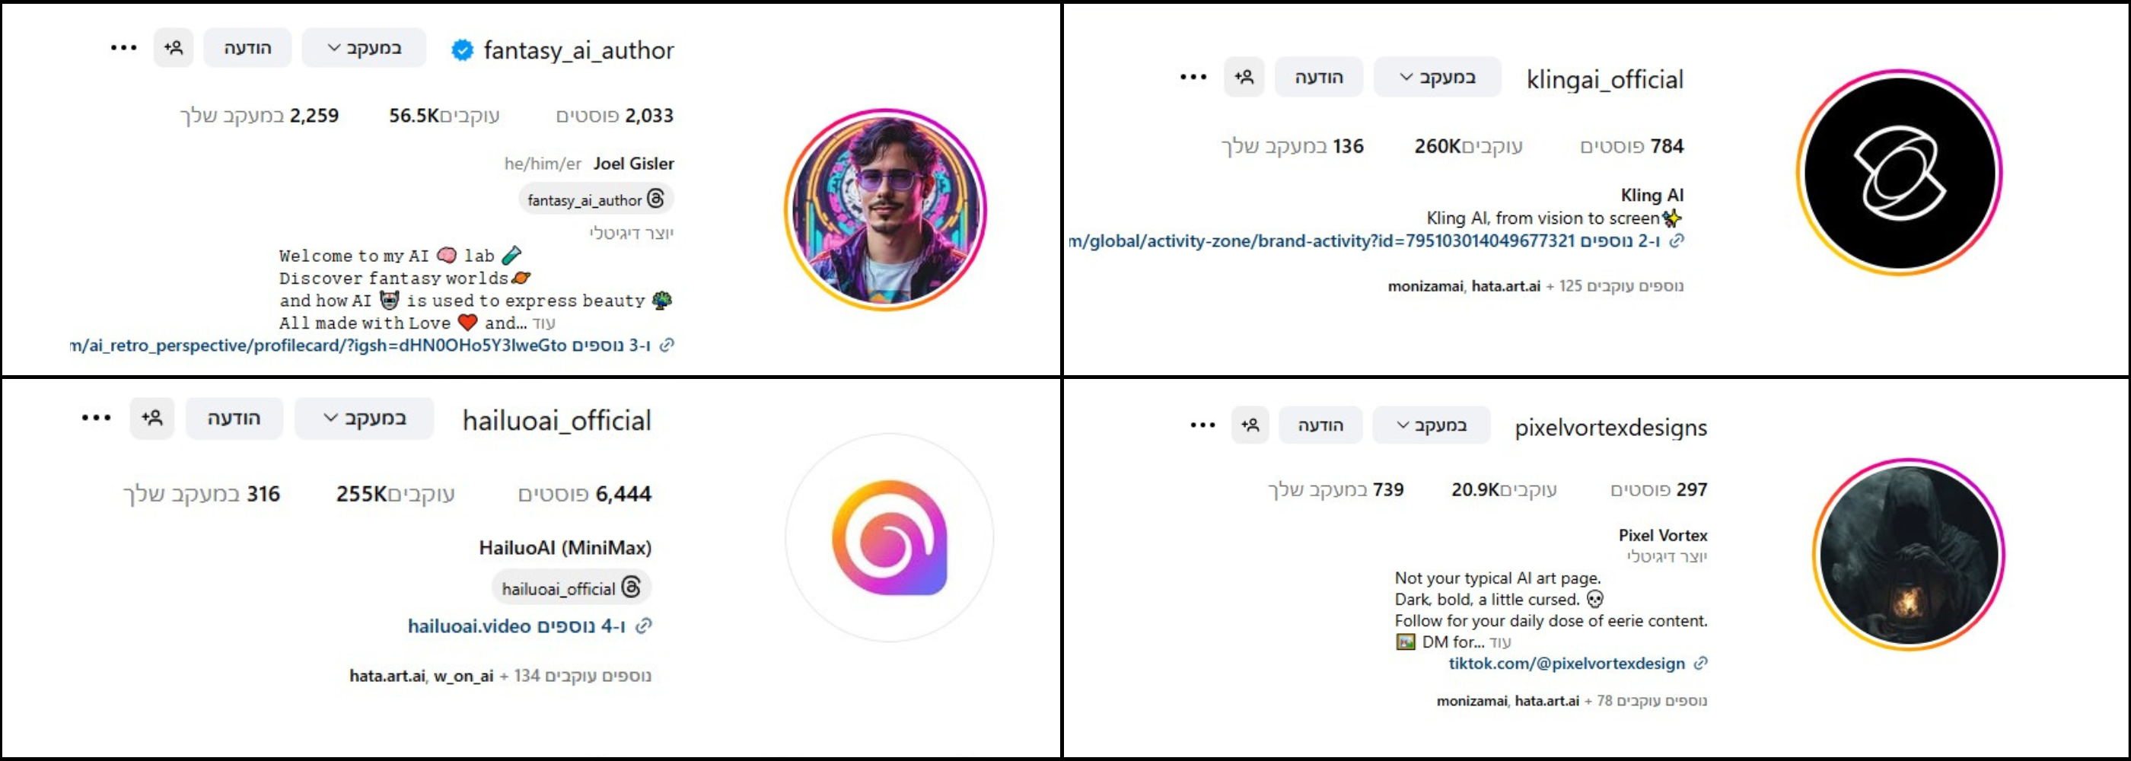Open more options for hailuoai_official profile

click(x=96, y=418)
